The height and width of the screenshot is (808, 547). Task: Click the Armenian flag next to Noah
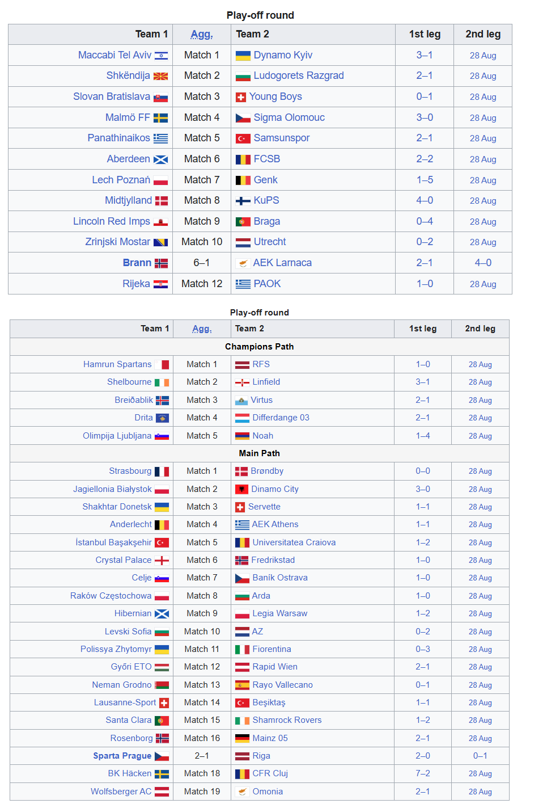click(242, 436)
